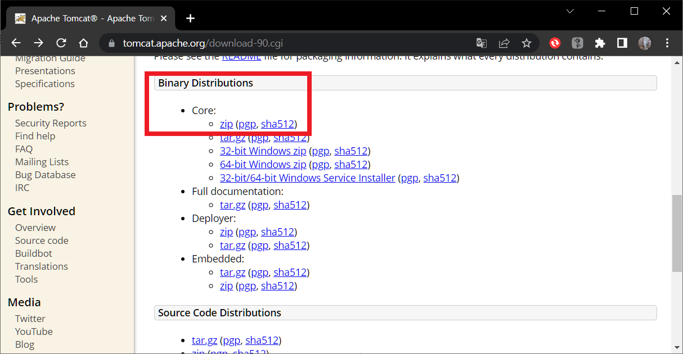The height and width of the screenshot is (354, 683).
Task: Download the Core tar.gz distribution
Action: (232, 138)
